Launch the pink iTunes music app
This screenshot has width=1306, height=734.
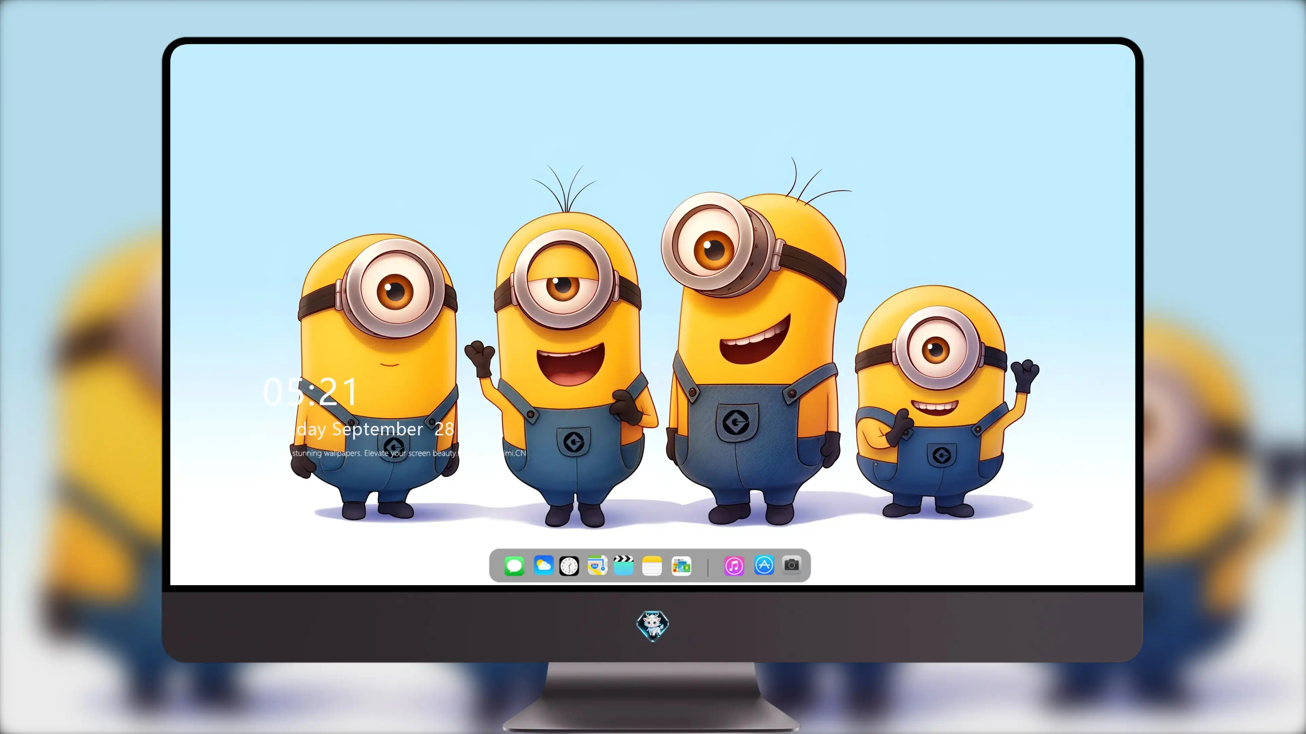click(734, 566)
